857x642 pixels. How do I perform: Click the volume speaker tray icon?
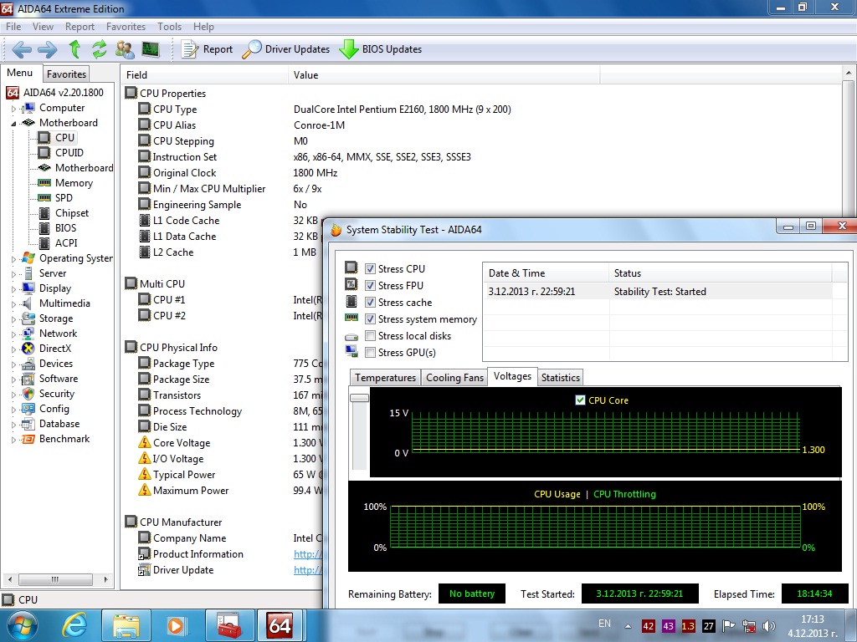(768, 626)
